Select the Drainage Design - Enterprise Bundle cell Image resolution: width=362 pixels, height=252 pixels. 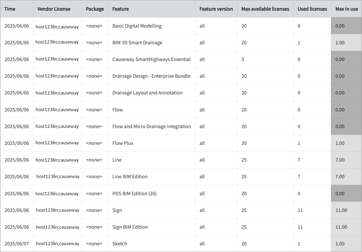tap(151, 76)
